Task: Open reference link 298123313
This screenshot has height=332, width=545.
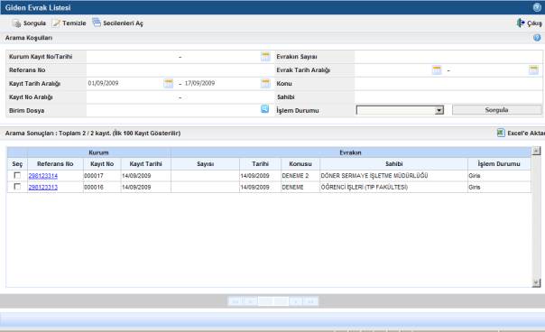Action: (43, 188)
